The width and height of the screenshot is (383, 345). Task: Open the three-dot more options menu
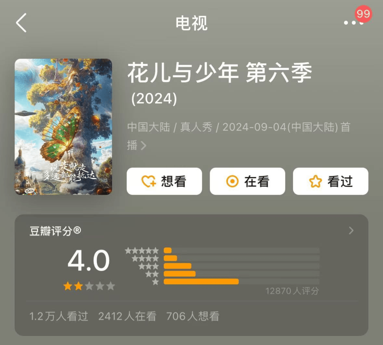pyautogui.click(x=354, y=23)
